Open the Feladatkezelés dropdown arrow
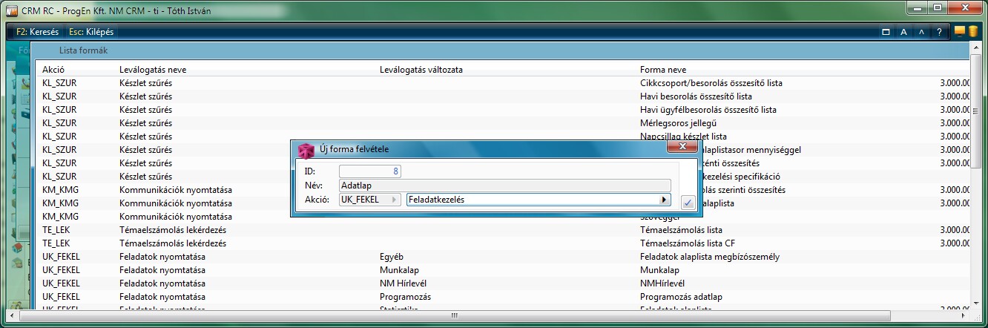Screen dimensions: 988x328 point(664,200)
